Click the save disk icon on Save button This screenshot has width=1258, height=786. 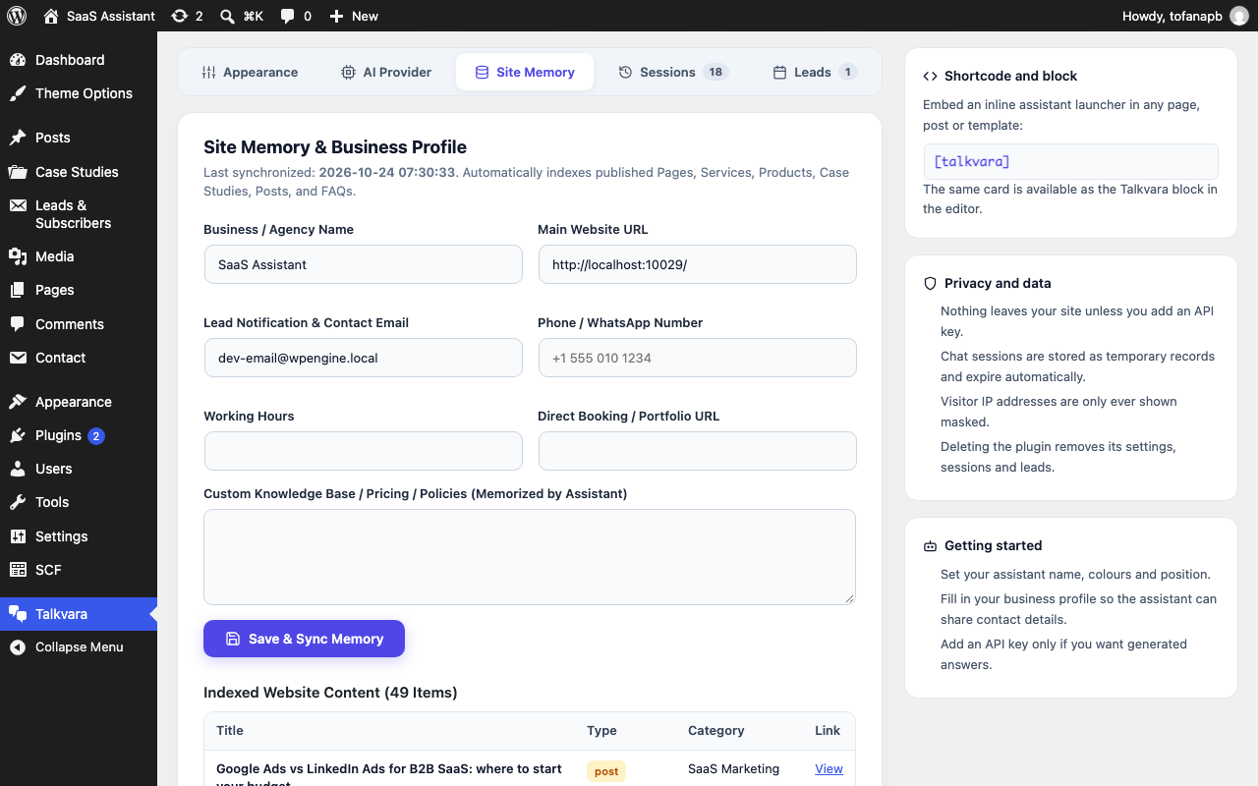point(233,639)
